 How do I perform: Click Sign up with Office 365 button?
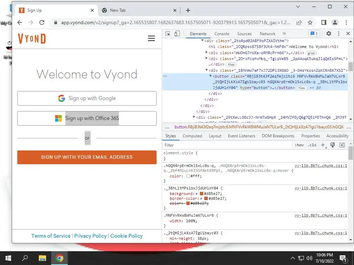[x=87, y=118]
